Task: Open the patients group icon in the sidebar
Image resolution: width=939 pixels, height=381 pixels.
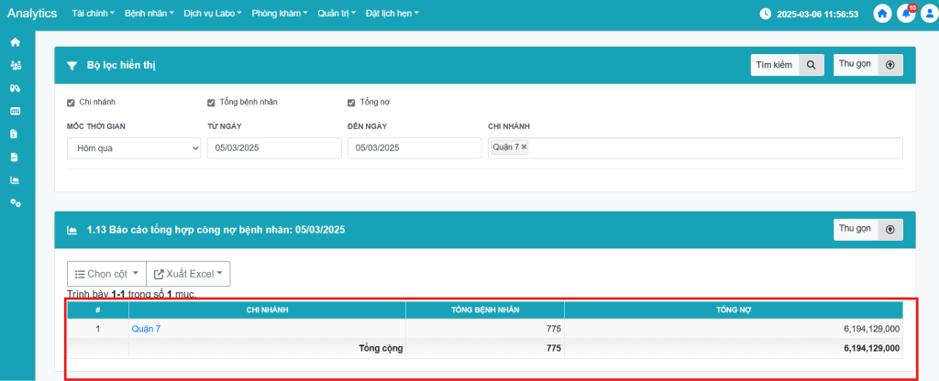Action: (15, 66)
